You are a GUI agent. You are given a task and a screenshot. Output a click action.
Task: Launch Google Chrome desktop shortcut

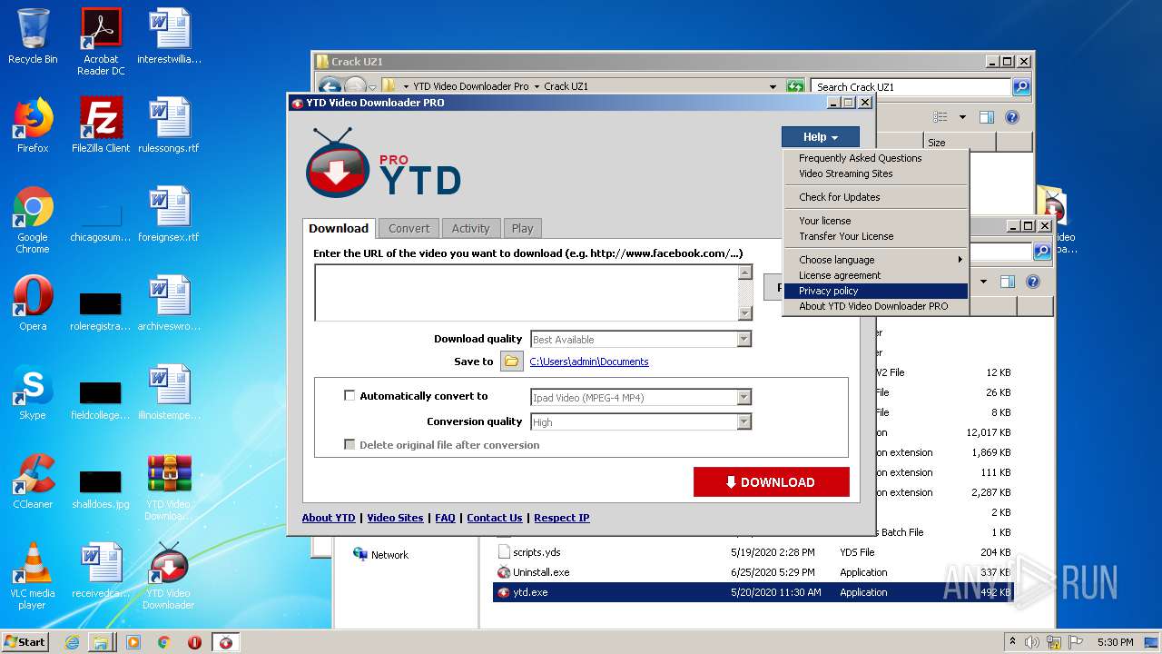33,220
